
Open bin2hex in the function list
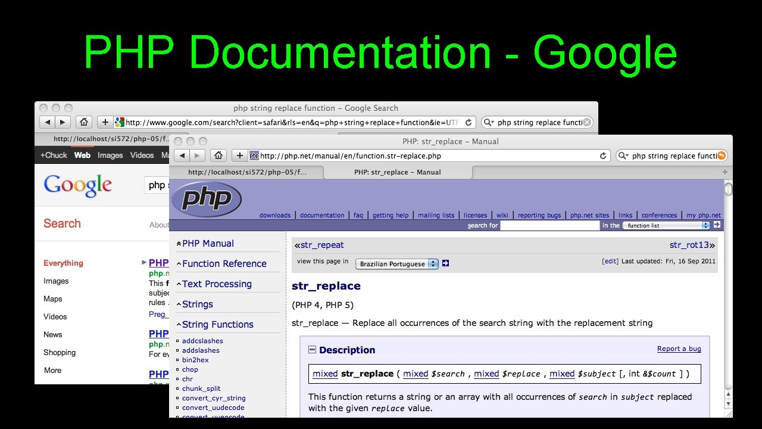pos(195,360)
